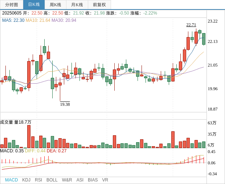Click the 19.38 low price label
Viewport: 225px width, 184px height.
pyautogui.click(x=65, y=104)
